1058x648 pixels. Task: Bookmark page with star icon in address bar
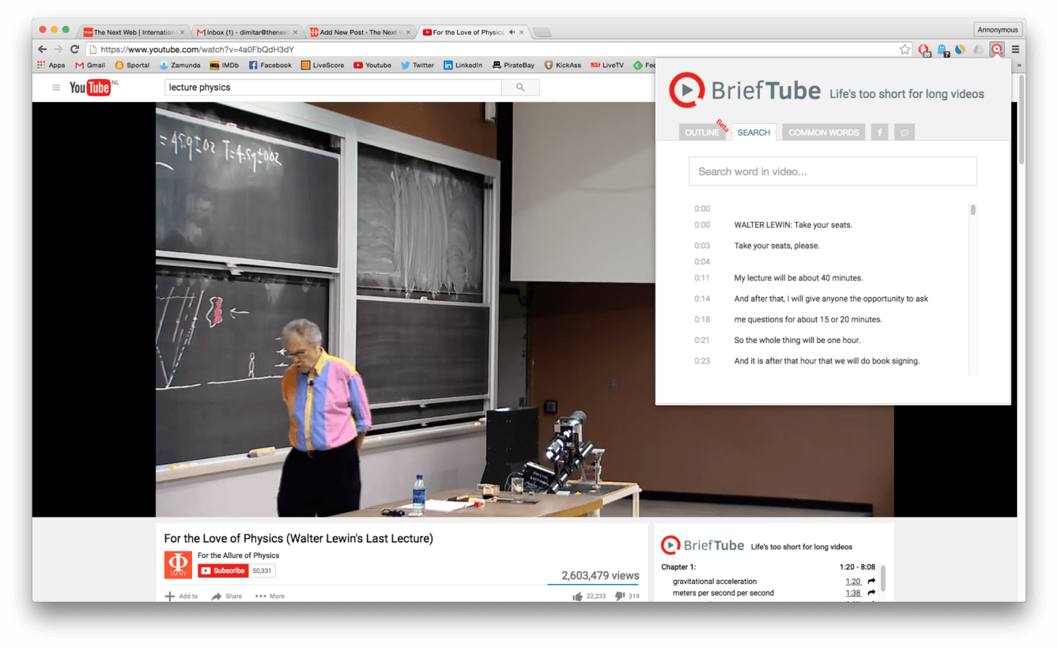pos(905,48)
